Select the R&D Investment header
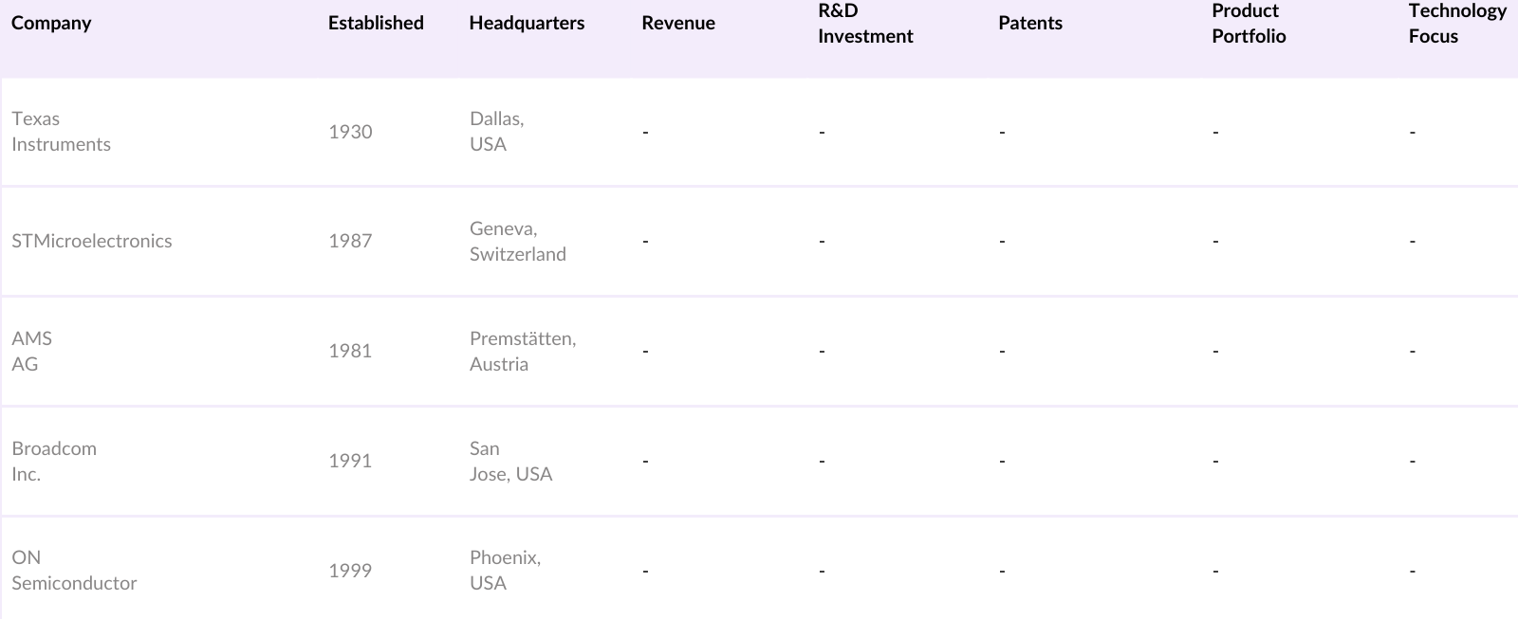Viewport: 1518px width, 619px height. pyautogui.click(x=865, y=24)
